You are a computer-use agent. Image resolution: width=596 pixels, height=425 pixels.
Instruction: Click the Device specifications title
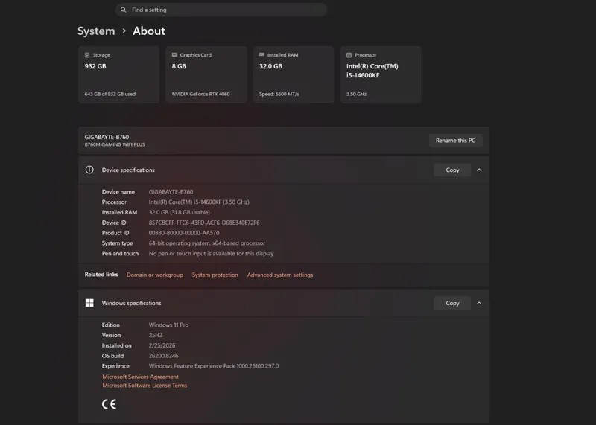point(128,170)
